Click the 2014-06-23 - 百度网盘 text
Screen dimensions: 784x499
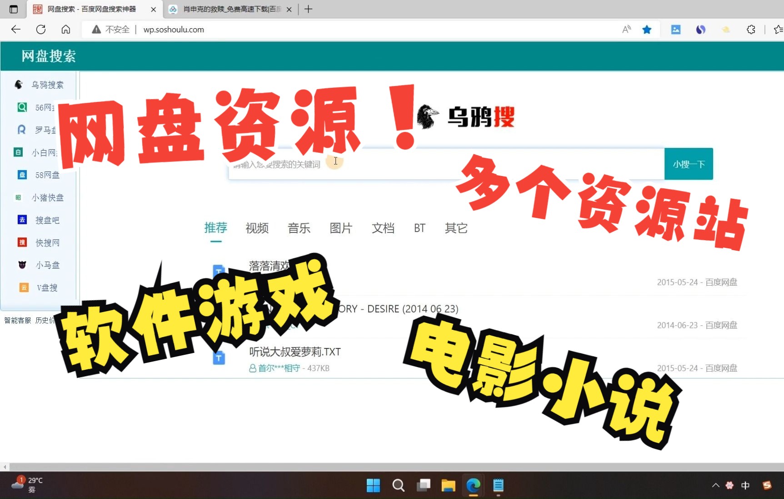click(x=697, y=325)
